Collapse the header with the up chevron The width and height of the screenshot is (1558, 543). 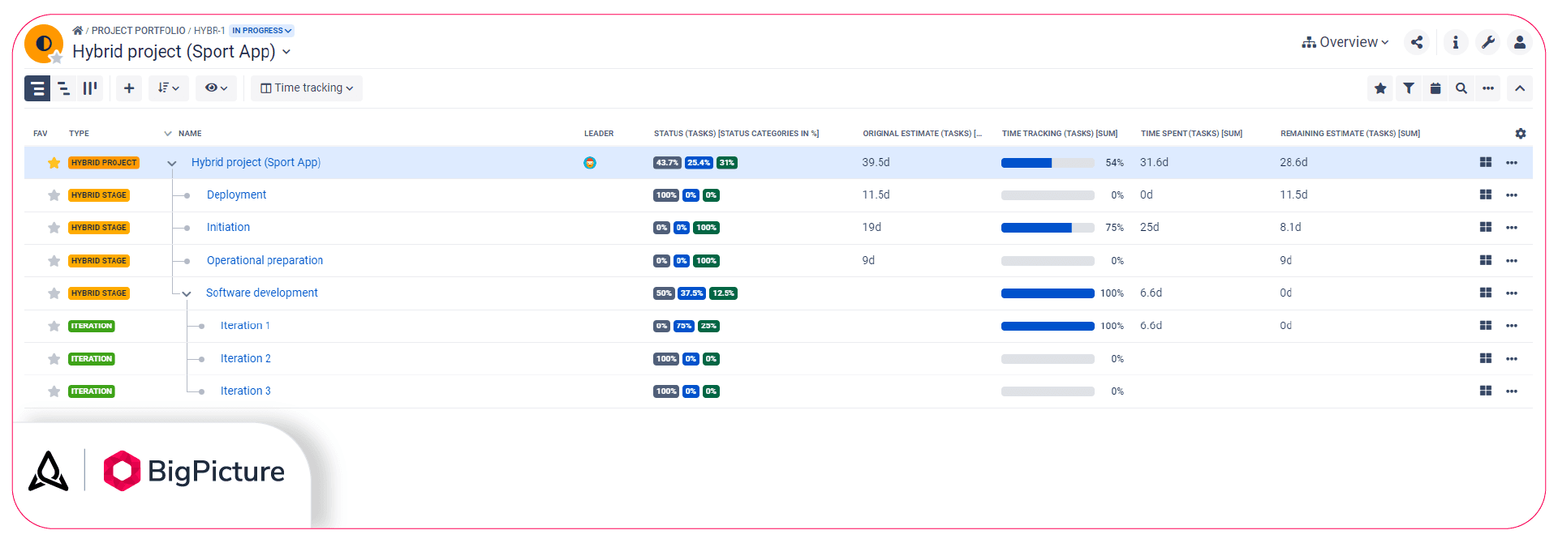[1520, 88]
